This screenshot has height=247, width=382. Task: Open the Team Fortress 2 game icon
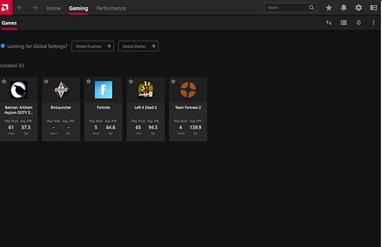pyautogui.click(x=188, y=90)
